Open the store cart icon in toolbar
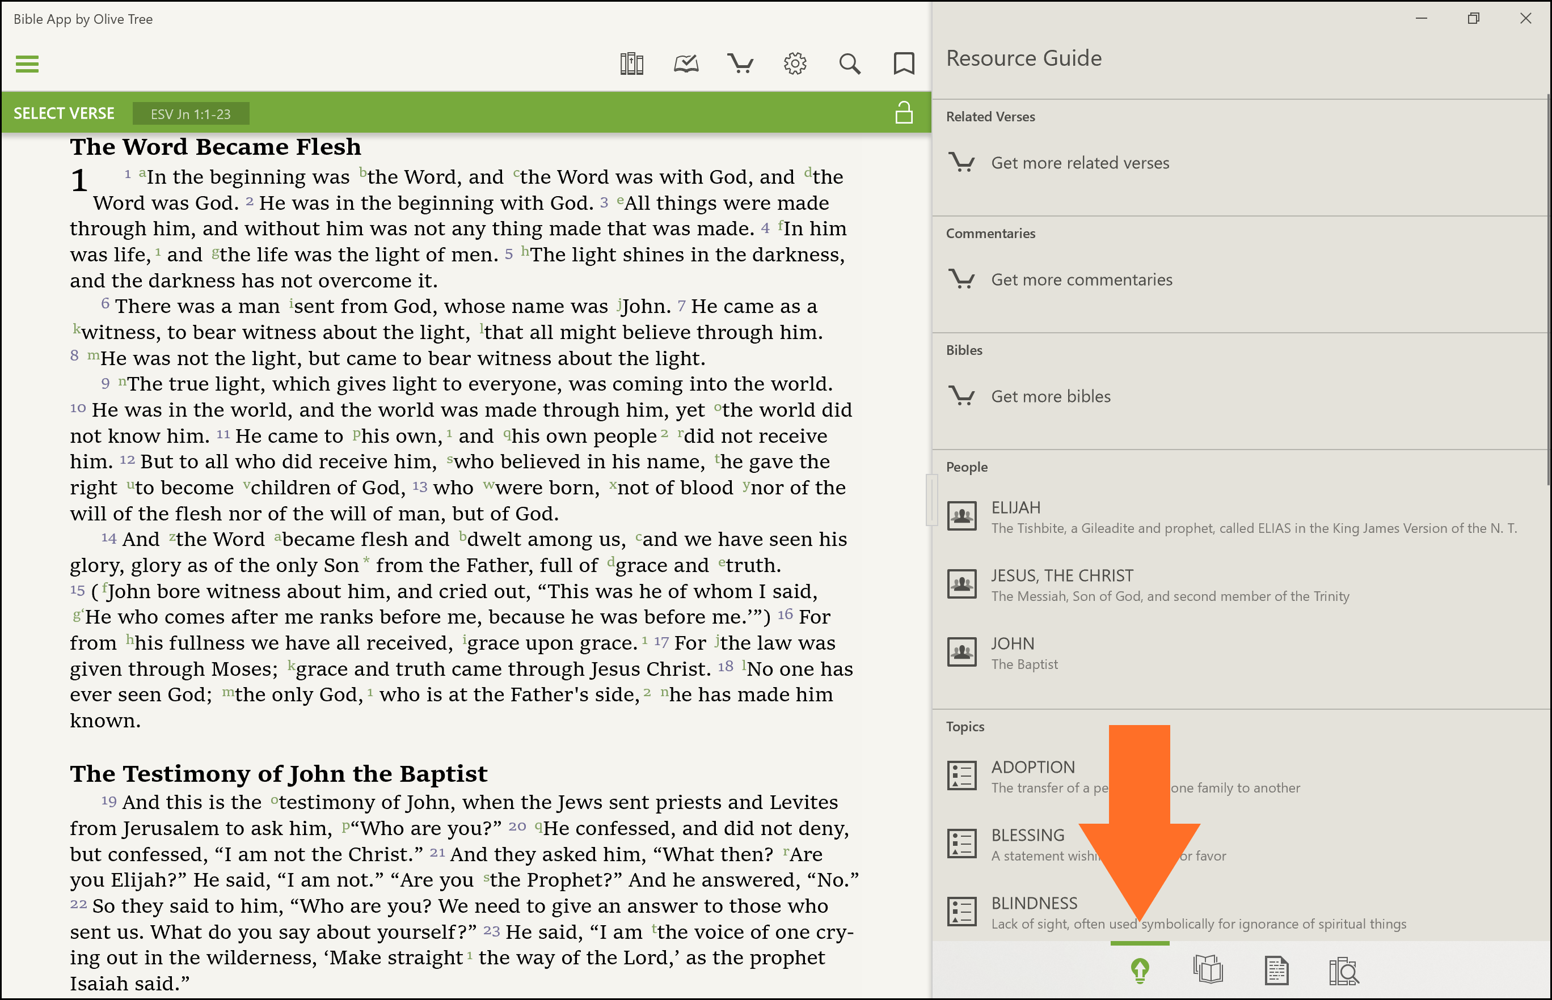This screenshot has width=1552, height=1000. tap(741, 63)
